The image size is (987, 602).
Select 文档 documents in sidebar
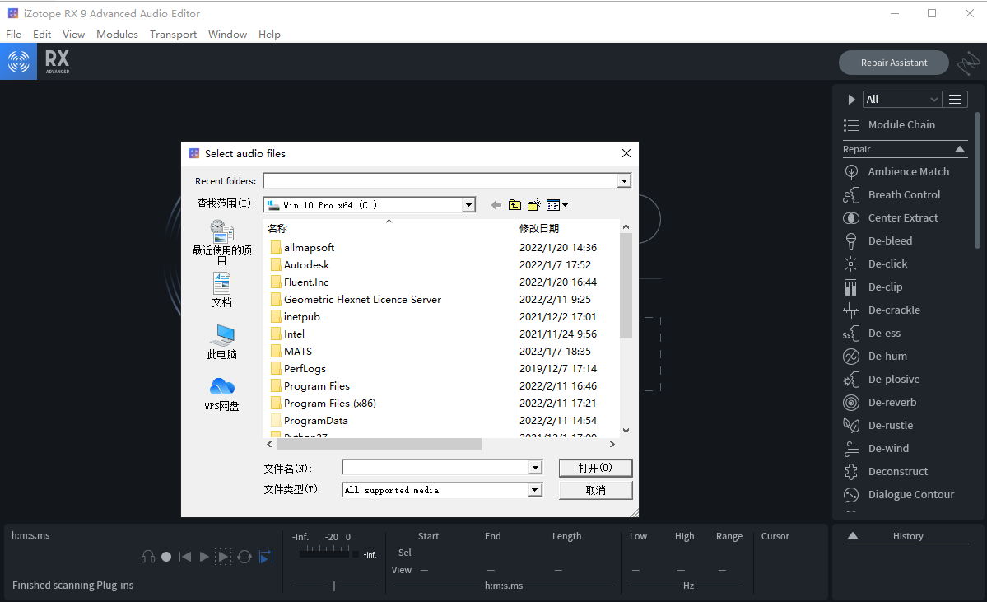click(221, 290)
